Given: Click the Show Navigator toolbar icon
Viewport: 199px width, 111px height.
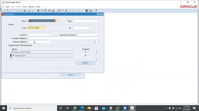Looking at the screenshot, I should coord(12,11).
